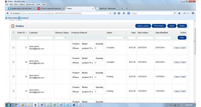Open the View menu
201x107 pixels.
click(x=16, y=5)
